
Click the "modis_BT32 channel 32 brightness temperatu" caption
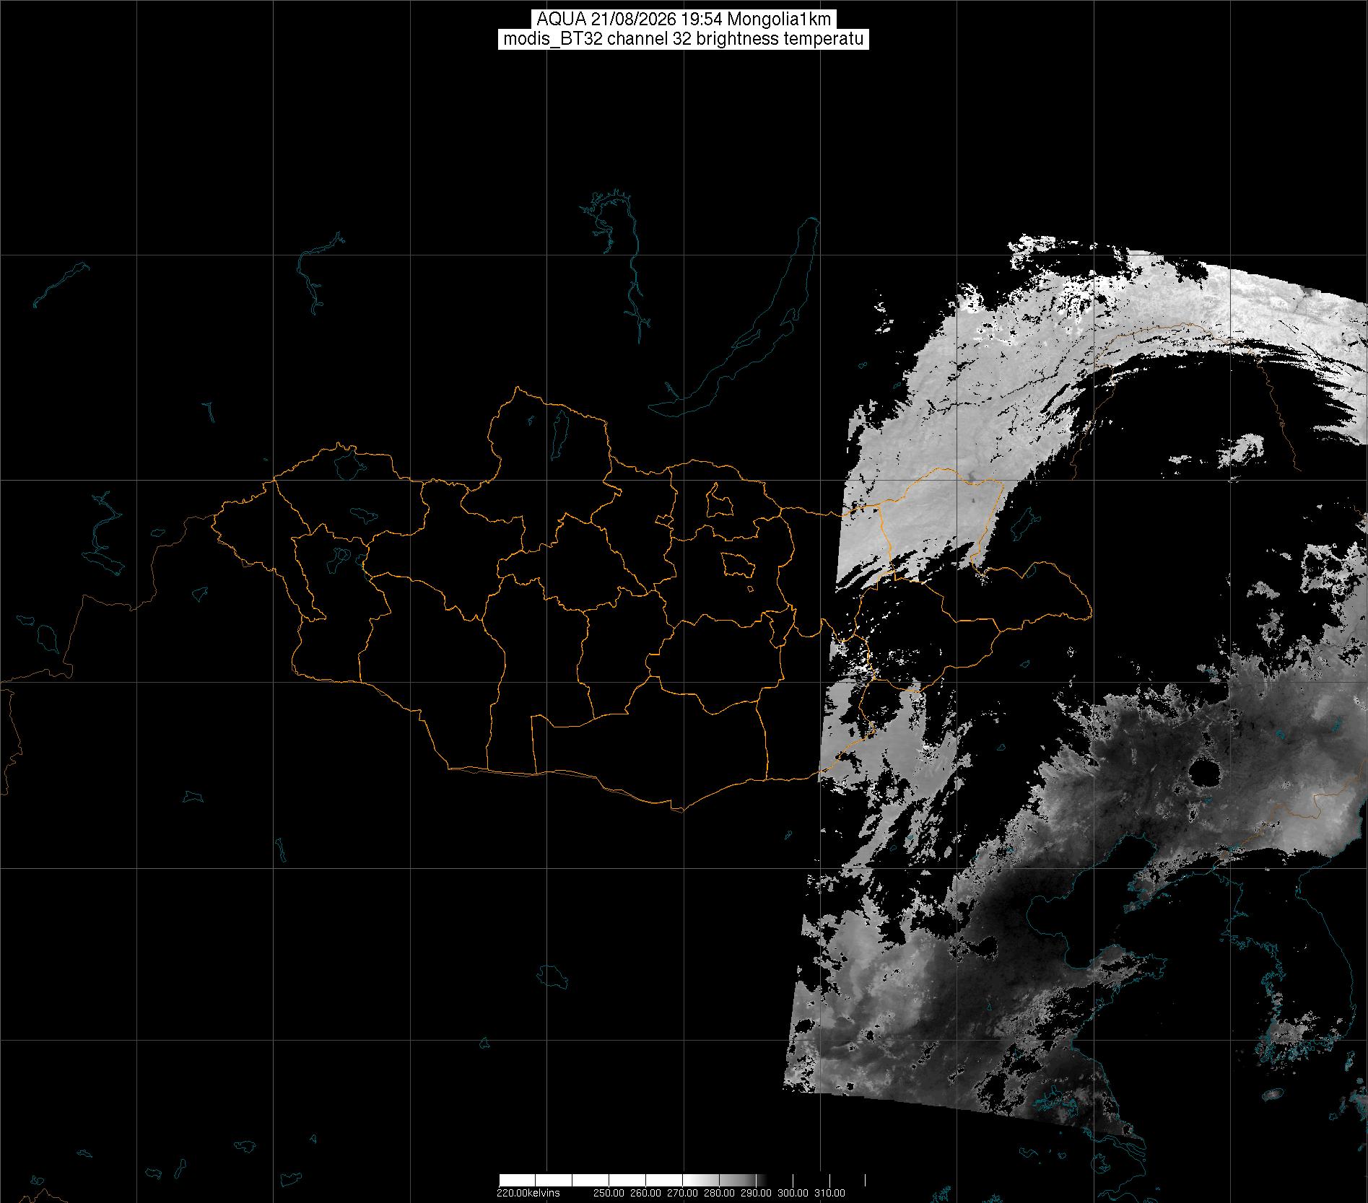[684, 39]
